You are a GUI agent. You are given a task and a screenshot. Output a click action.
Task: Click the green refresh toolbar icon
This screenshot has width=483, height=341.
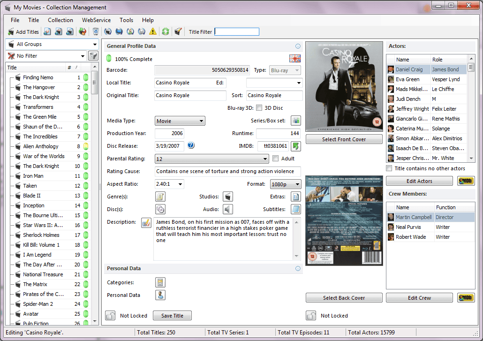pos(166,32)
